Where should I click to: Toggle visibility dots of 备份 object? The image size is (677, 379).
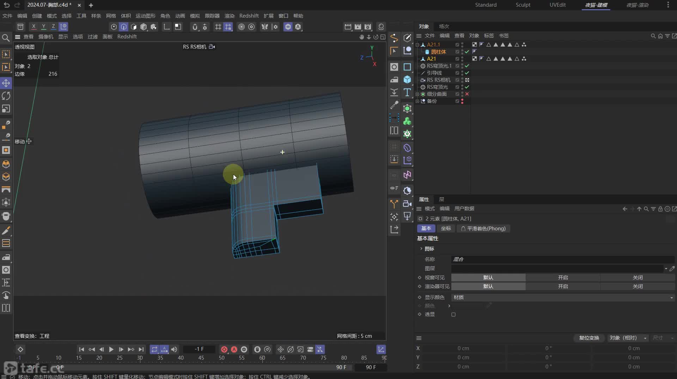point(462,101)
